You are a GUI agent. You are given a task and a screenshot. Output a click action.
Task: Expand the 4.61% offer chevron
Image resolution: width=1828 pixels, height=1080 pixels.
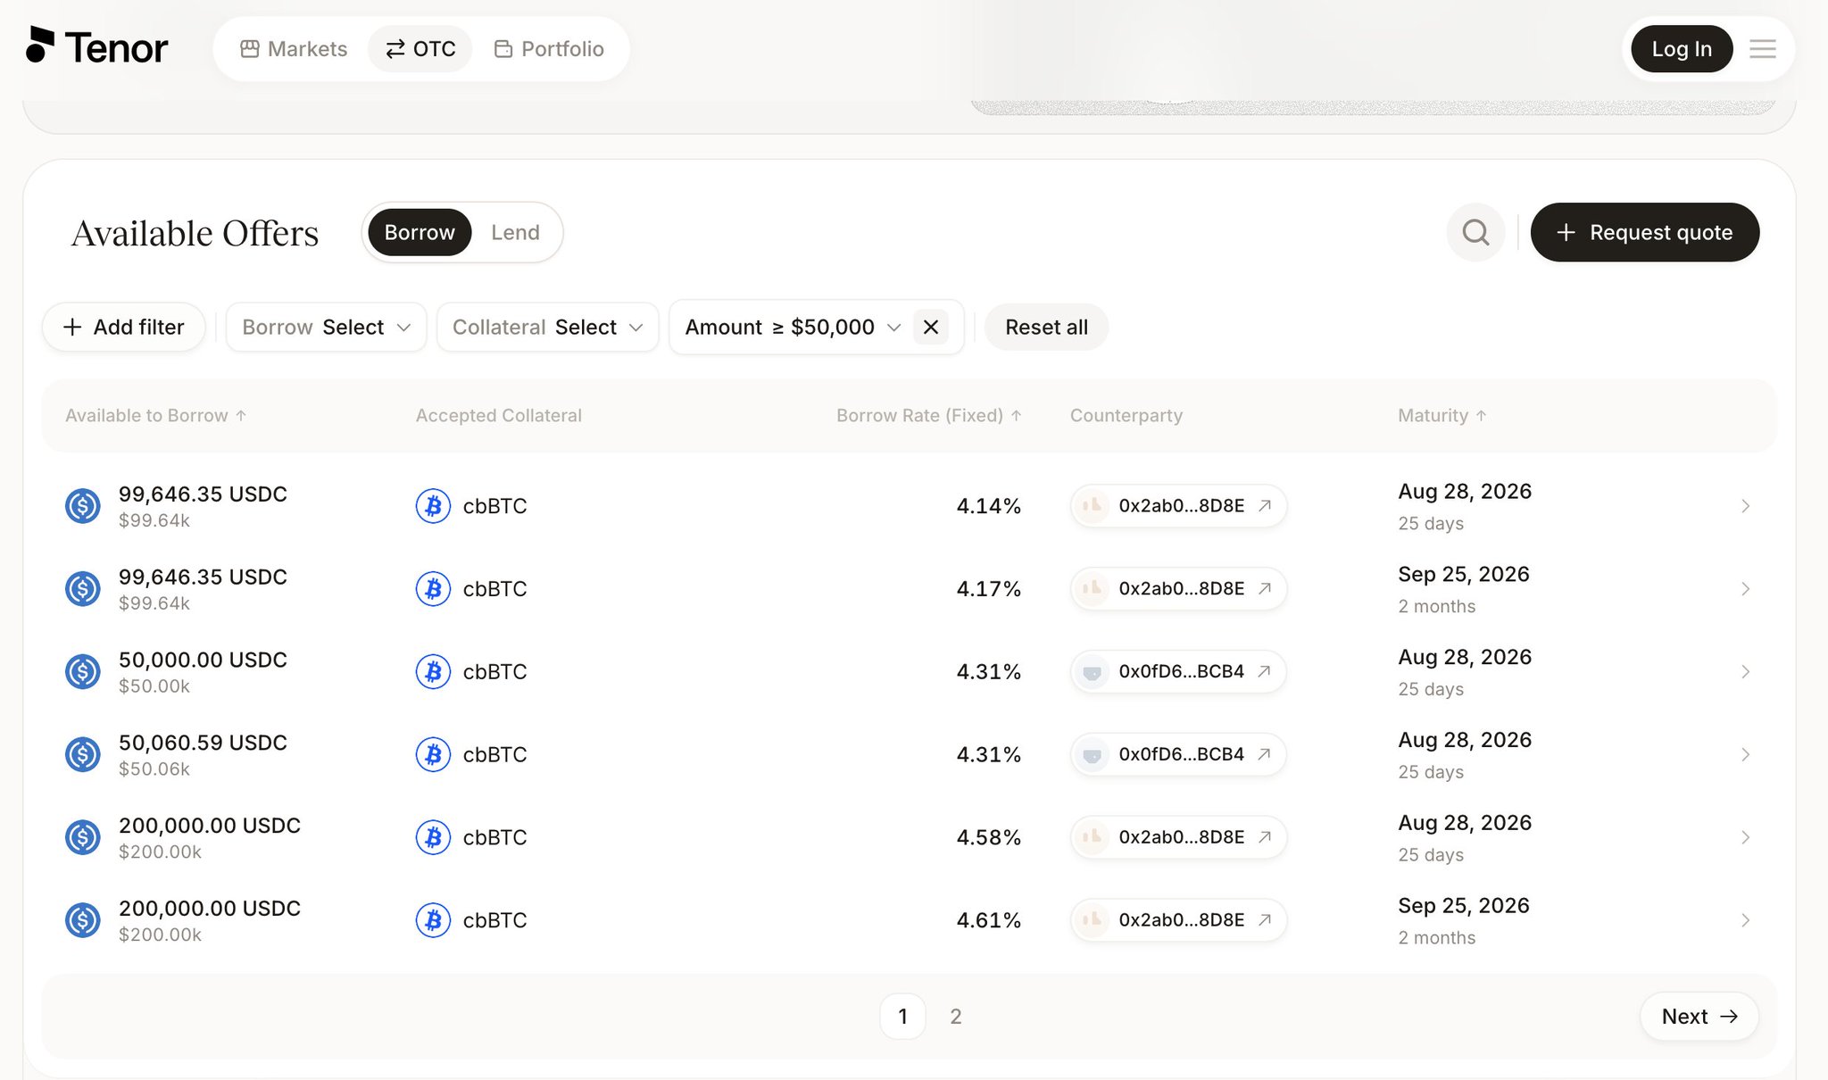click(1745, 920)
